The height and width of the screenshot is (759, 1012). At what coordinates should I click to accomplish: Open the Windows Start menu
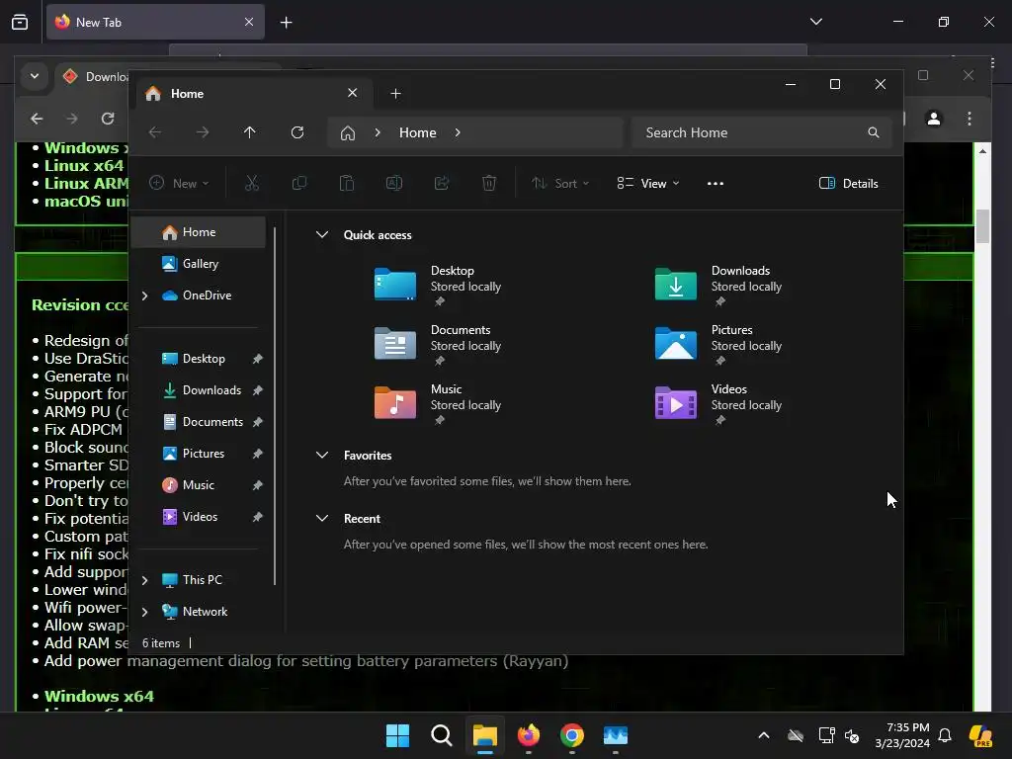[397, 735]
